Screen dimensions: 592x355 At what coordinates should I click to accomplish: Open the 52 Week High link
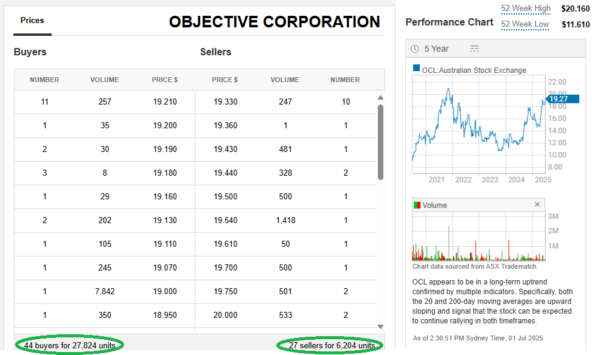[526, 9]
